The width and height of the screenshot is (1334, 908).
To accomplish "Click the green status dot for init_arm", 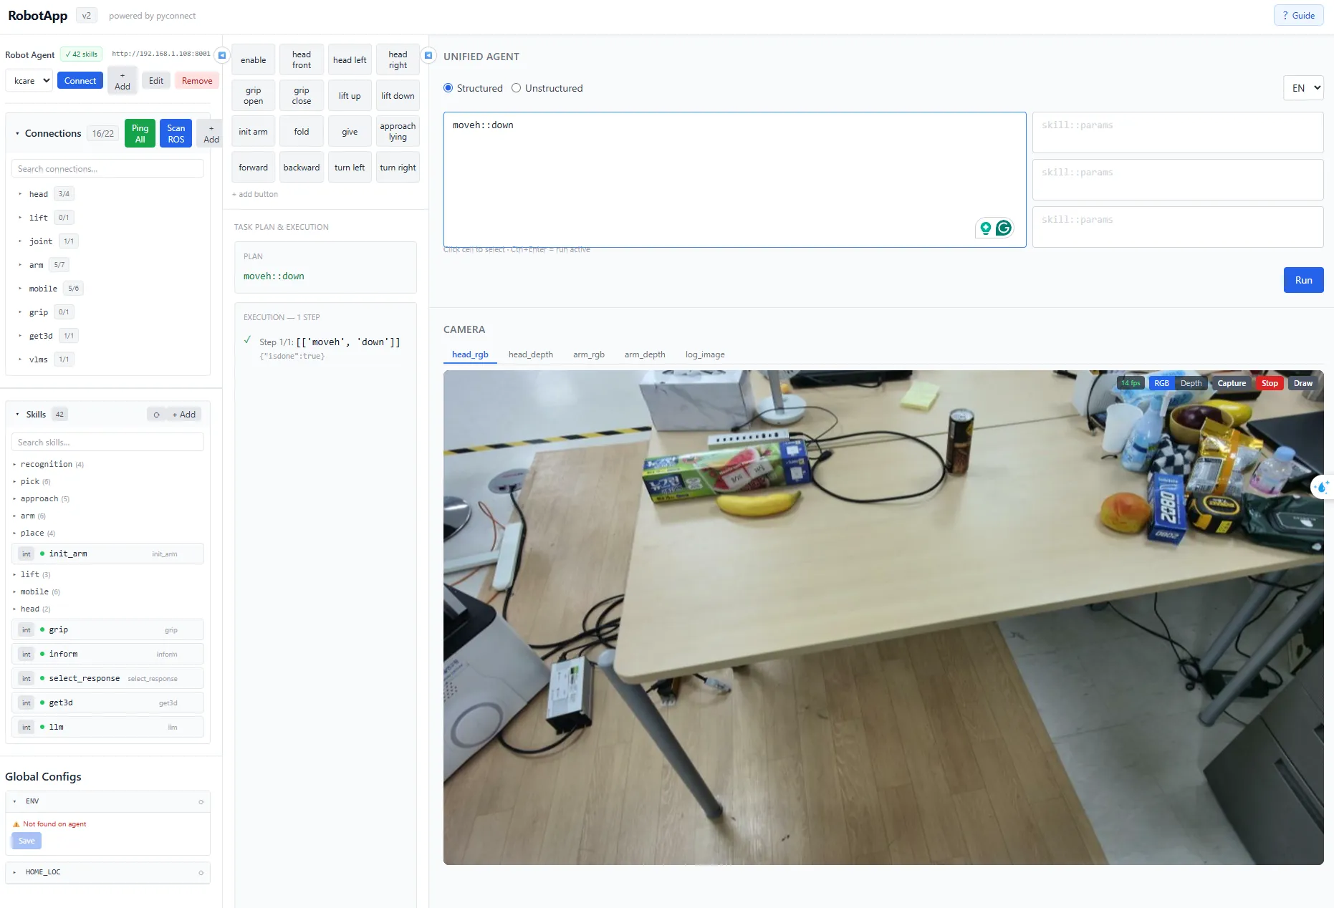I will pyautogui.click(x=42, y=554).
